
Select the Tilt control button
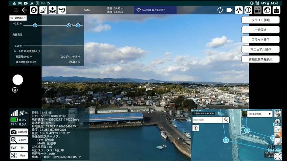click(19, 148)
